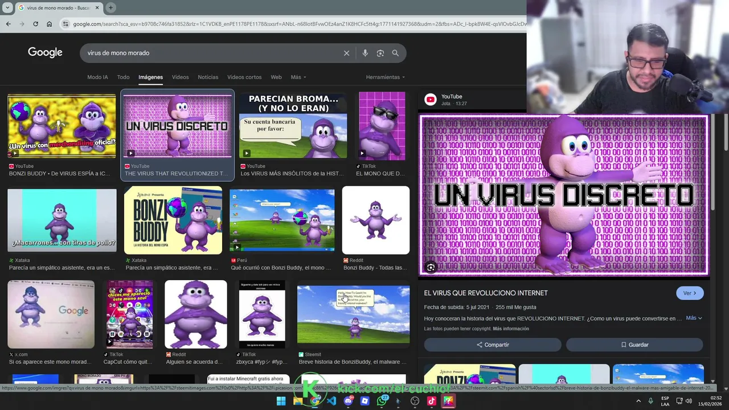Open Windows Start menu

click(281, 401)
